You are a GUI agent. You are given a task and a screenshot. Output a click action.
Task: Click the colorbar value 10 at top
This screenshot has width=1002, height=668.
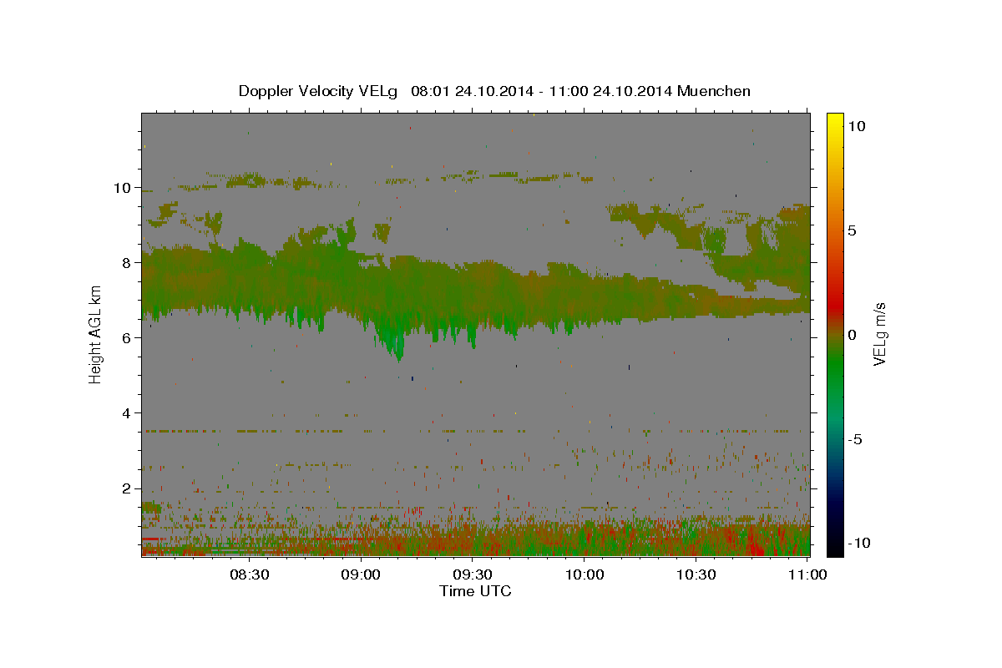[857, 126]
